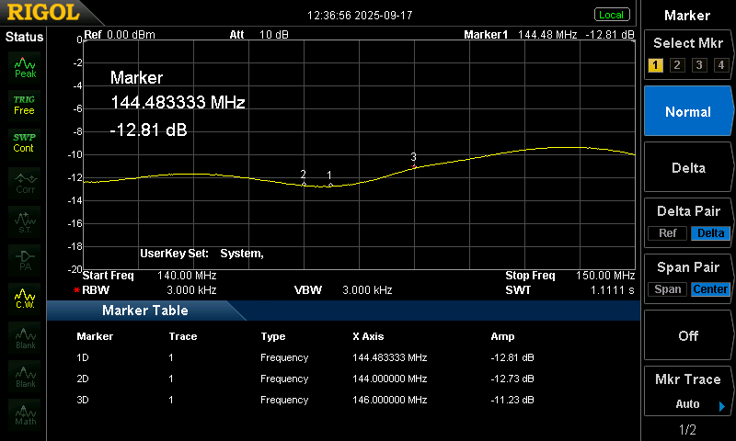Toggle Delta Pair to Ref
This screenshot has width=736, height=441.
click(667, 233)
